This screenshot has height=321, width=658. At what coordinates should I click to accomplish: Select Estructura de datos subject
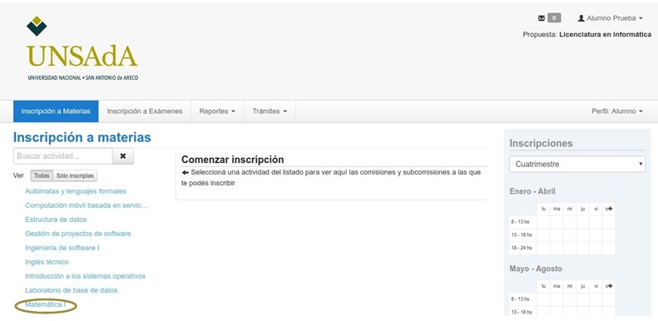(56, 220)
